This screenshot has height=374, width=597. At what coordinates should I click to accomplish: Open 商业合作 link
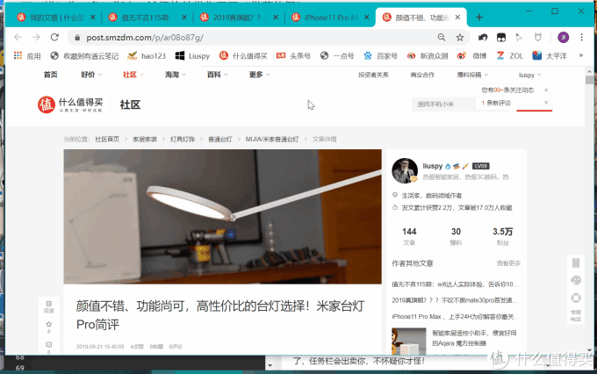(x=422, y=75)
